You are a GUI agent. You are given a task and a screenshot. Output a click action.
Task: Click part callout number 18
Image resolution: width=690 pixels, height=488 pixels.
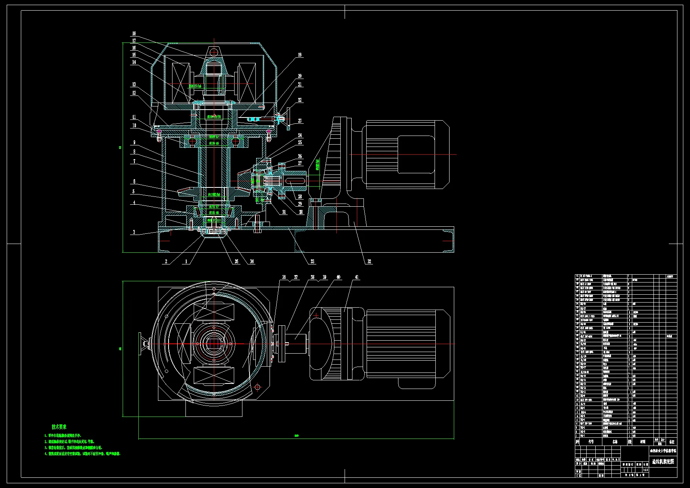tap(134, 34)
